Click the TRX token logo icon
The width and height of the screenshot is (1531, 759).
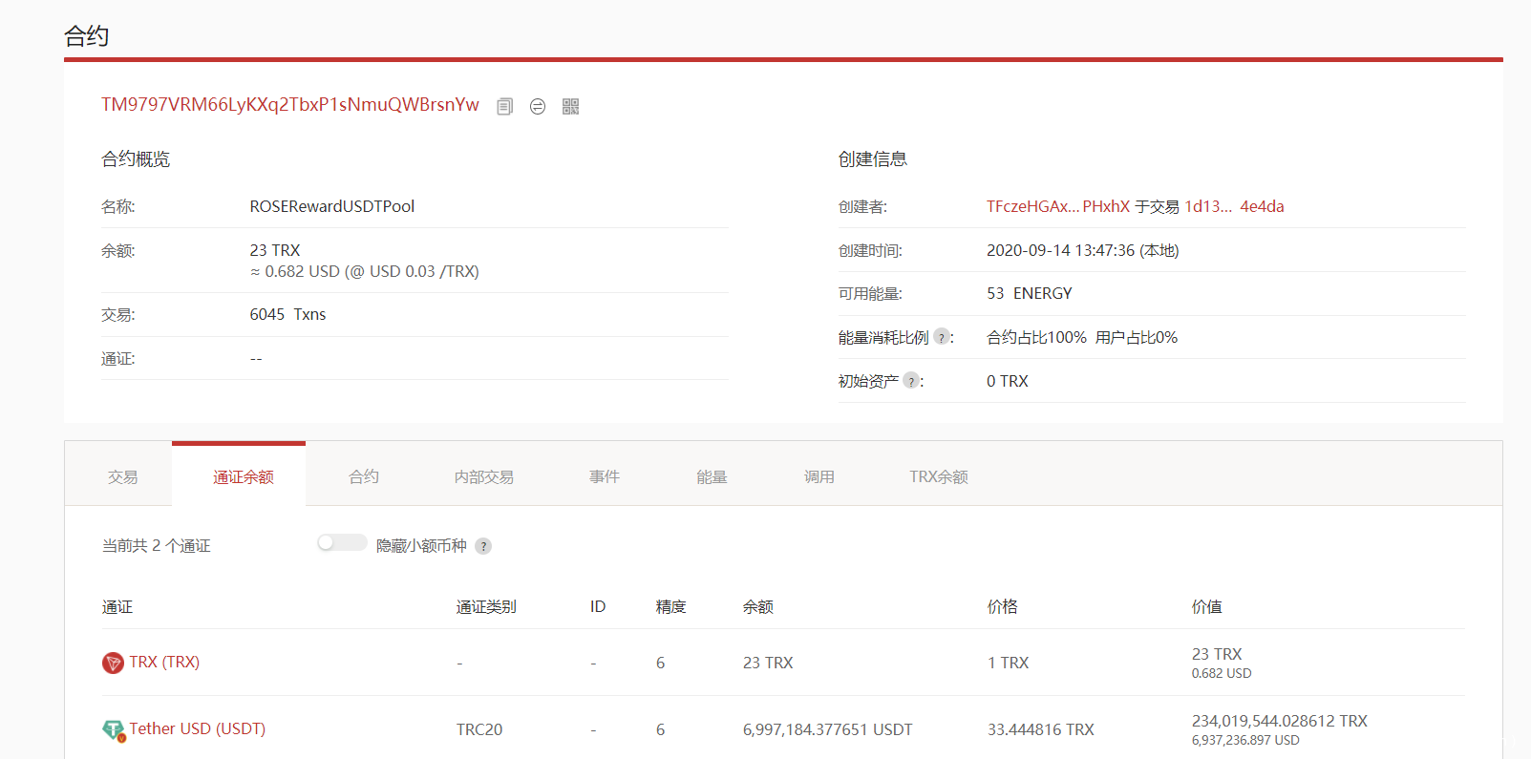(113, 663)
